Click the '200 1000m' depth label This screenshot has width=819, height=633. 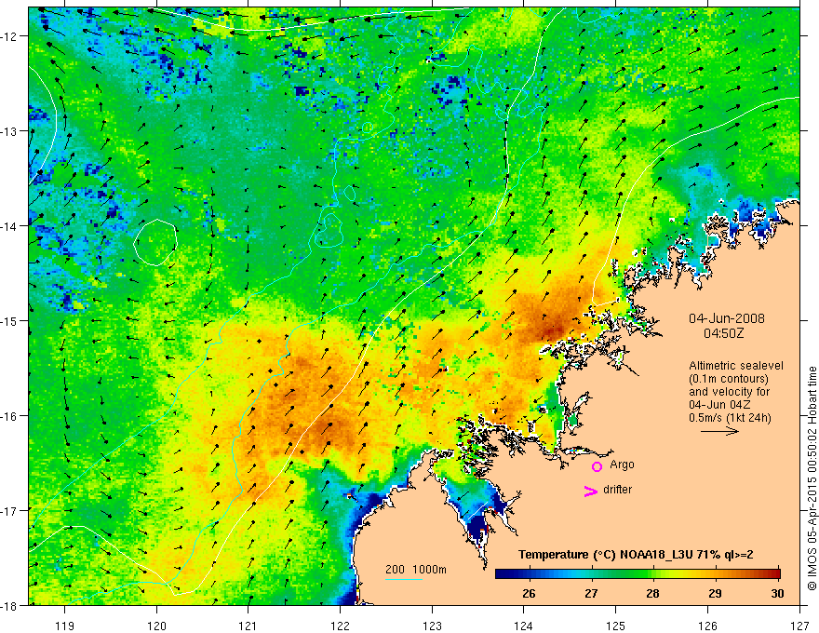[416, 570]
